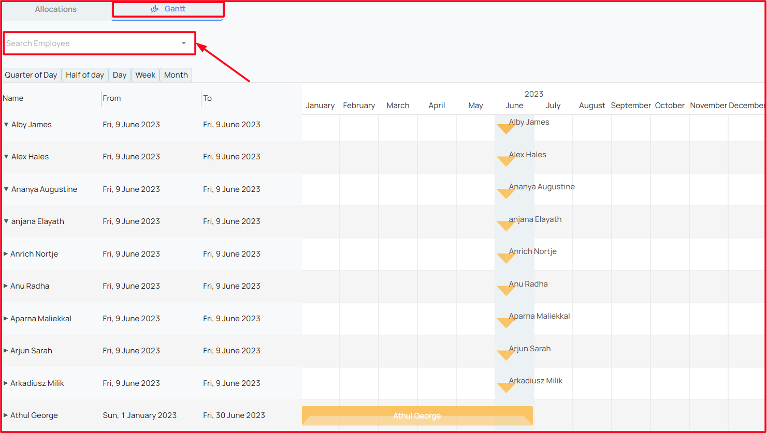767x433 pixels.
Task: Switch to the Allocations tab
Action: pos(56,9)
